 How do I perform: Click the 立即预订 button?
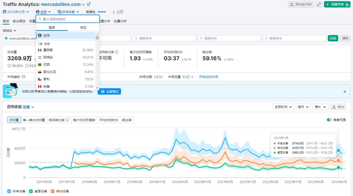pyautogui.click(x=109, y=91)
